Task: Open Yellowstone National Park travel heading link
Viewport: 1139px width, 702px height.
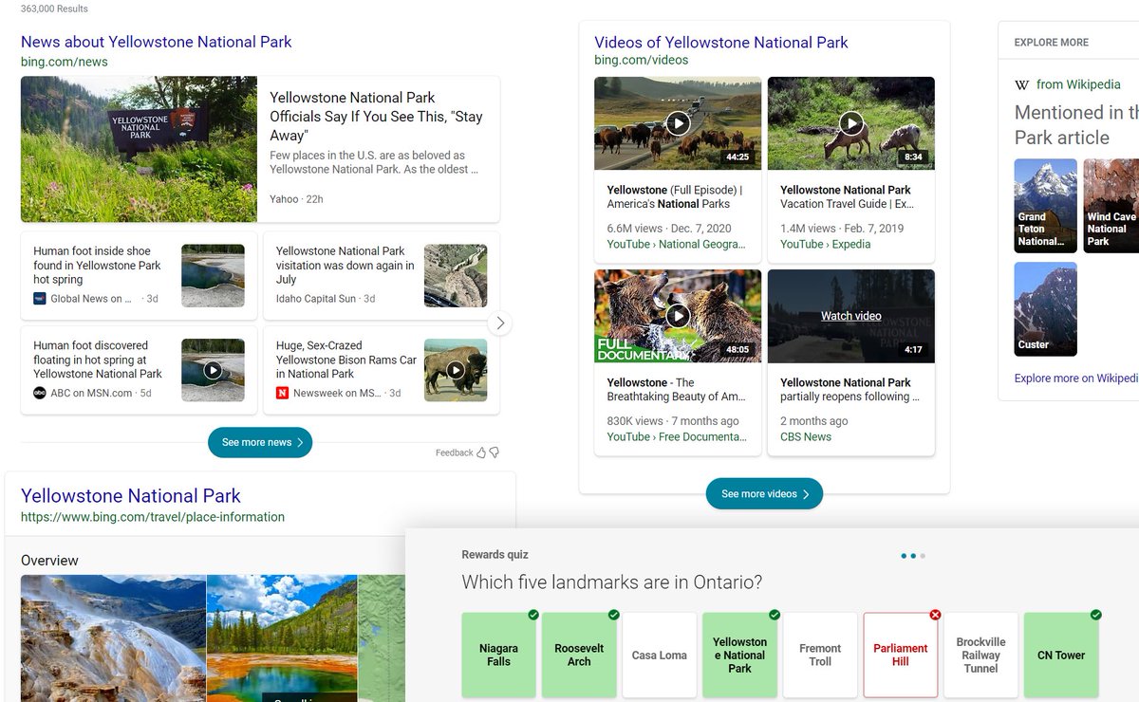Action: [x=131, y=495]
